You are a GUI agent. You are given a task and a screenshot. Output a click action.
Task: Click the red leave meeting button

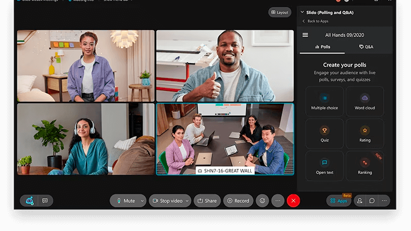(x=293, y=201)
